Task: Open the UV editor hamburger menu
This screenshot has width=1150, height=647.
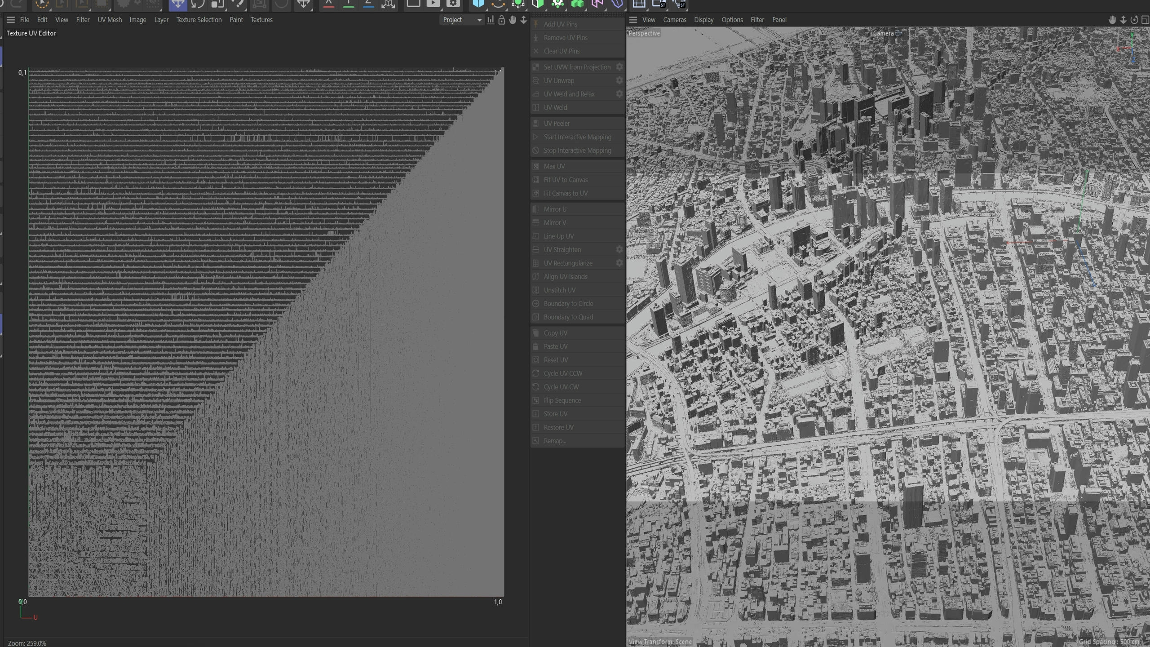Action: pos(11,20)
